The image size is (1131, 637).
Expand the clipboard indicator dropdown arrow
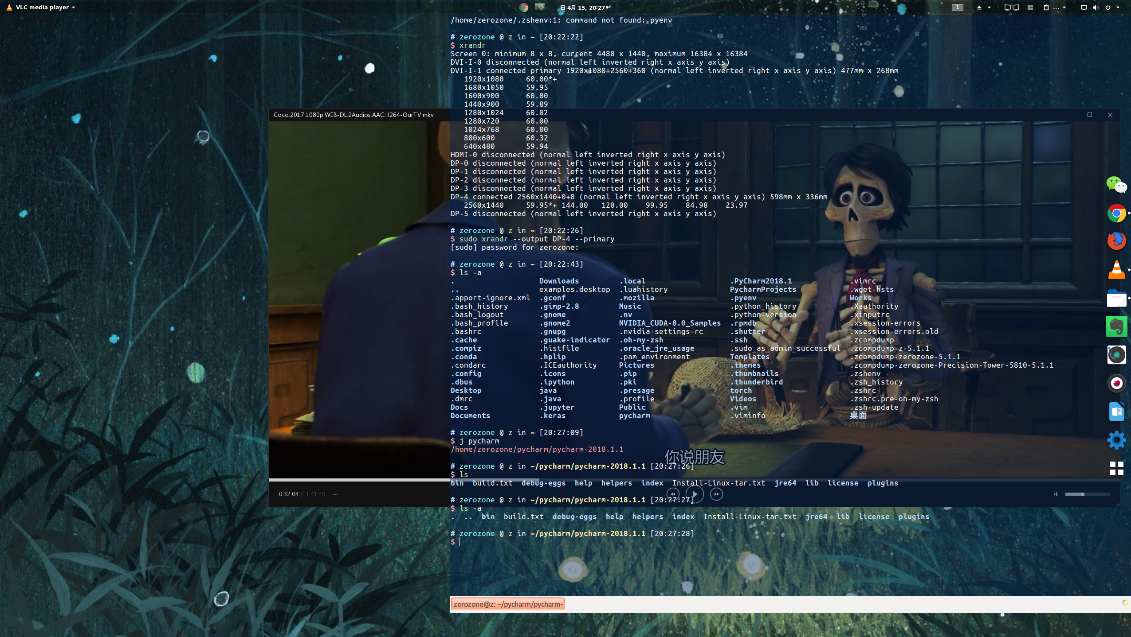(1064, 7)
